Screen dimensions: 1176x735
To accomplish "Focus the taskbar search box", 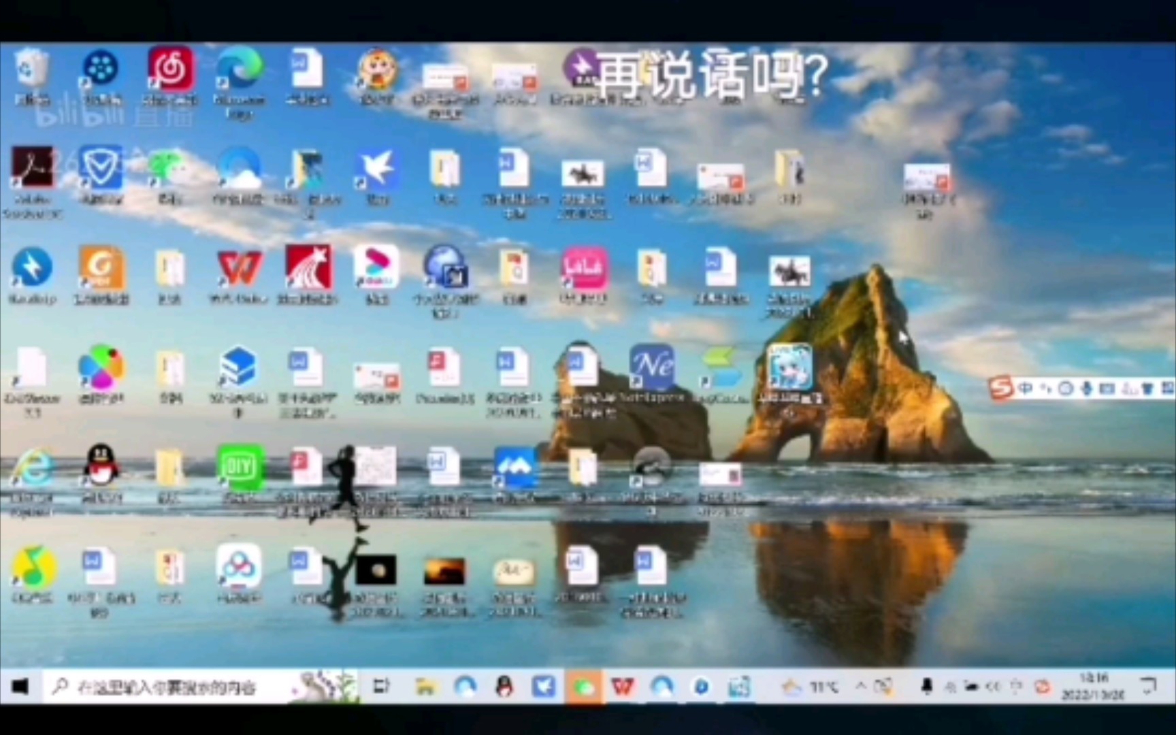I will [x=201, y=687].
